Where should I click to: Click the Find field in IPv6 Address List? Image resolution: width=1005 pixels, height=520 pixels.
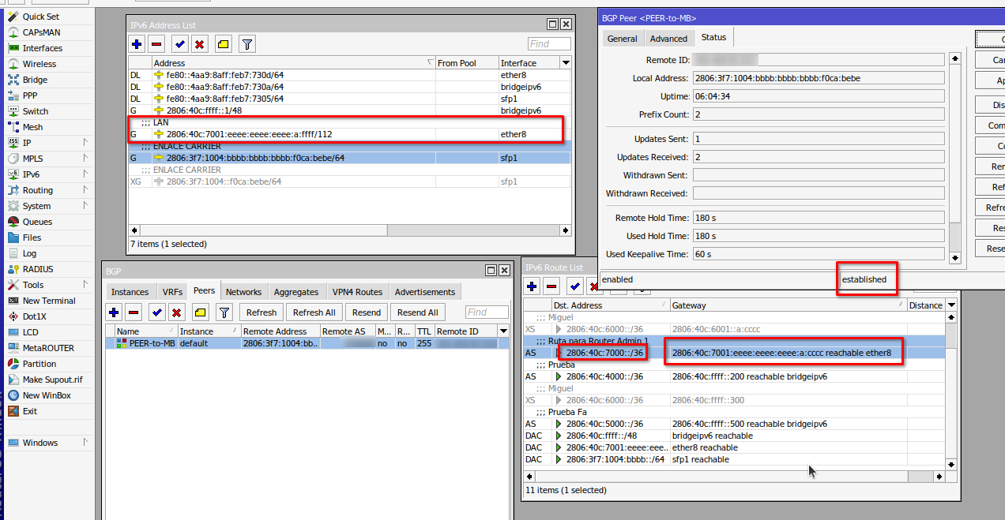tap(549, 44)
